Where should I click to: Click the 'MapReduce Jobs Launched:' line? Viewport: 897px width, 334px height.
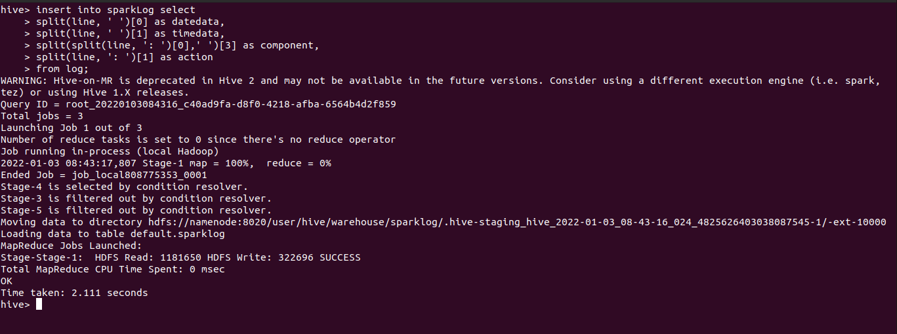pos(72,246)
